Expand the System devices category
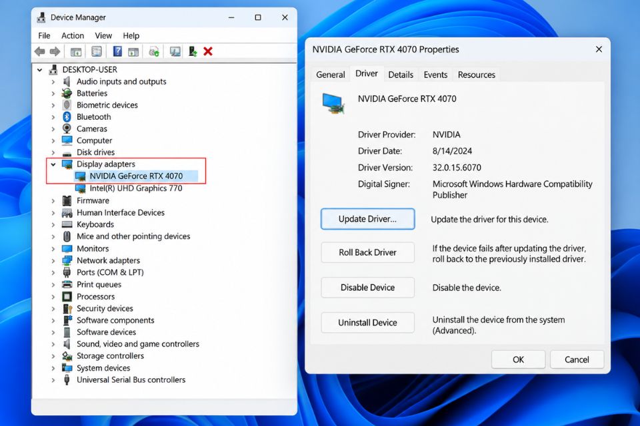 [53, 368]
